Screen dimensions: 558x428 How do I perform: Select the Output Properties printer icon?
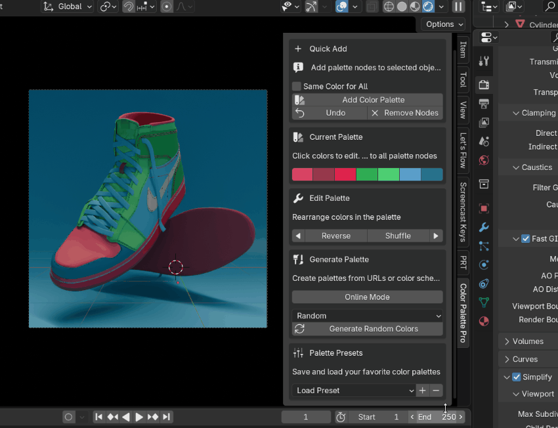pyautogui.click(x=484, y=104)
